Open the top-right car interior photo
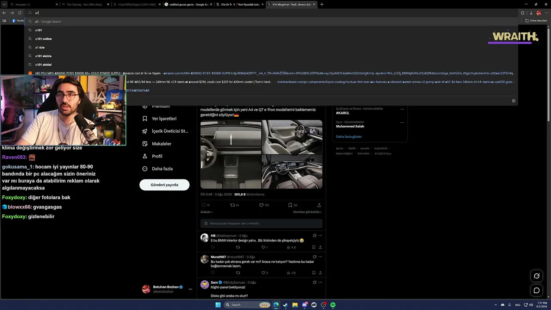The height and width of the screenshot is (310, 551). tap(292, 137)
